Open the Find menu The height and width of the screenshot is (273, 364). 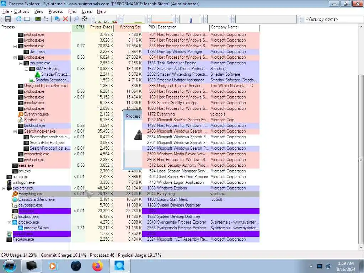tap(72, 11)
